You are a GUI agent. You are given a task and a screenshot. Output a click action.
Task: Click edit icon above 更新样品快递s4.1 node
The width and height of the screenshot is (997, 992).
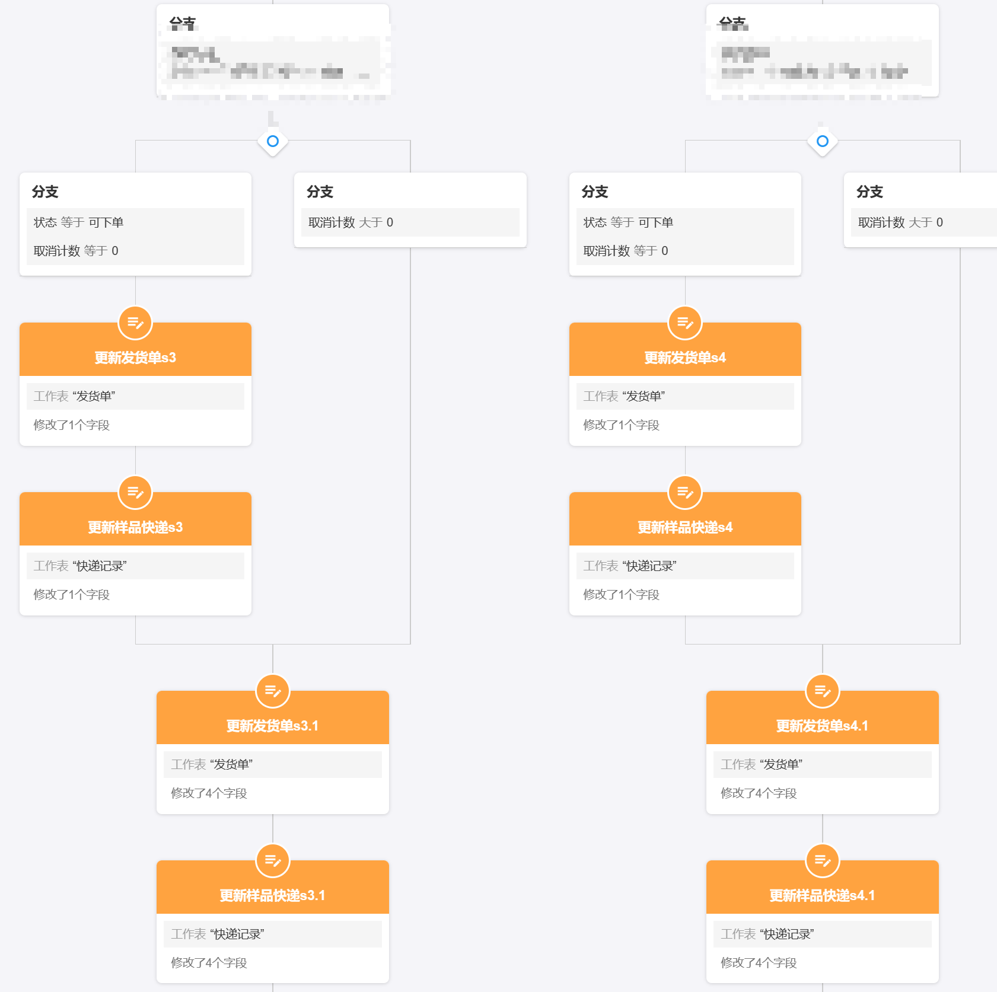pos(823,861)
